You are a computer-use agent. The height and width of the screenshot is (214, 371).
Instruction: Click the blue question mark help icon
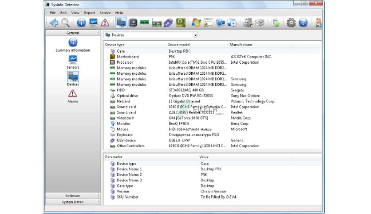[x=303, y=23]
